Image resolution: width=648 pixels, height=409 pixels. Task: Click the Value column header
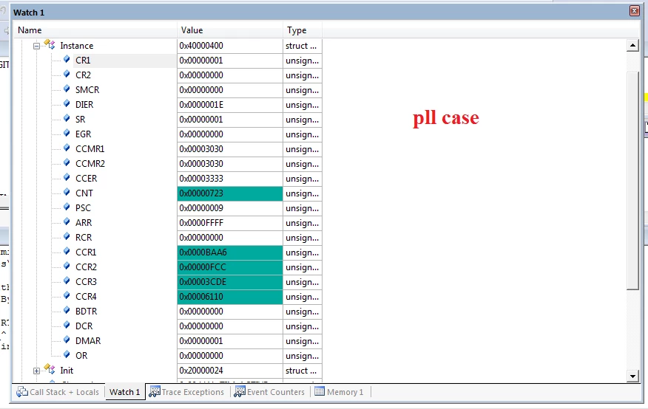tap(230, 30)
